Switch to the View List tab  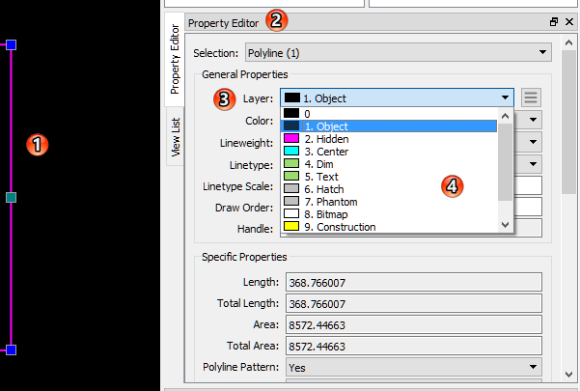tap(176, 137)
